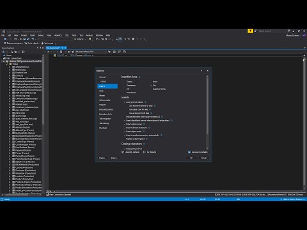Image resolution: width=307 pixels, height=230 pixels.
Task: Toggle the Comma insertion key checkbox
Action: [125, 82]
